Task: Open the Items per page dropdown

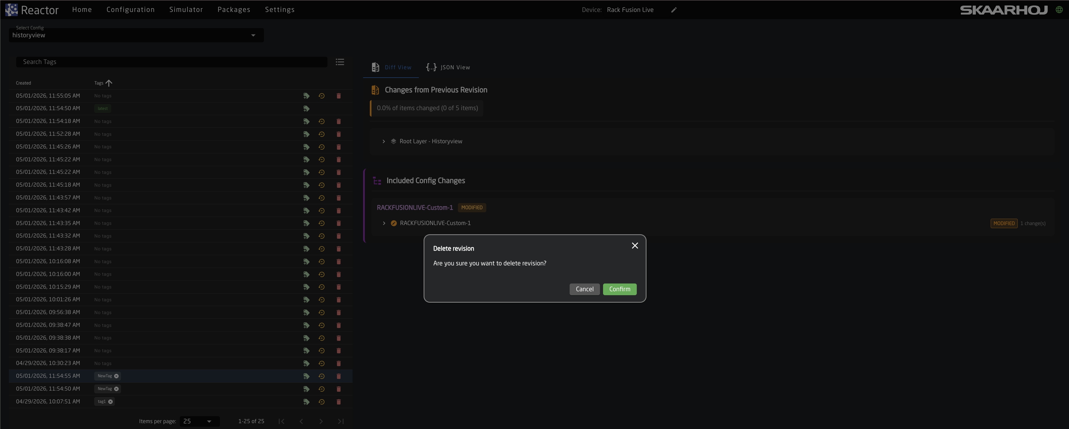Action: [199, 421]
